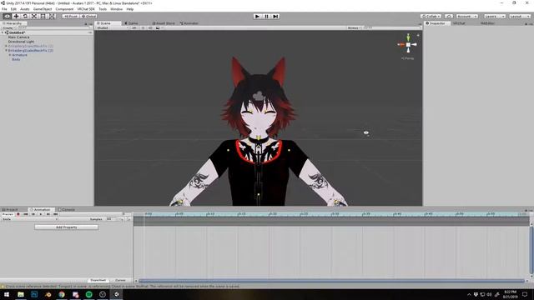Toggle the scene gizmo lock icon
This screenshot has width=534, height=300.
418,35
